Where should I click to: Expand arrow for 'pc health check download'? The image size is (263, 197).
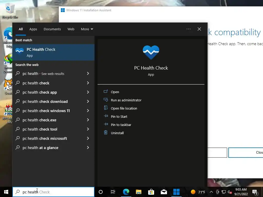88,101
